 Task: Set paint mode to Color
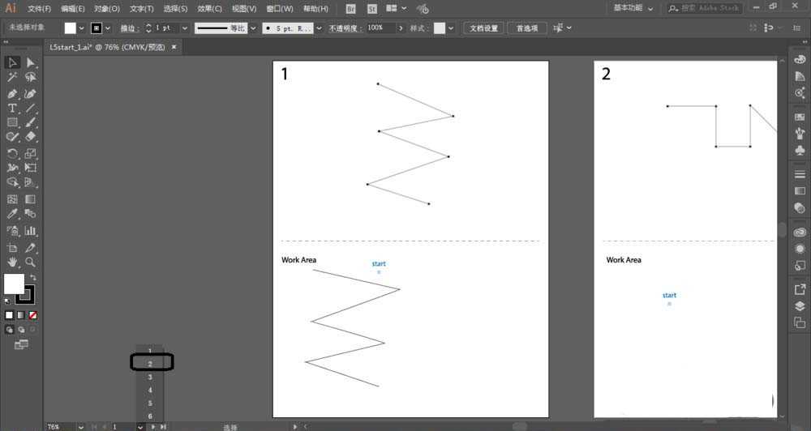[x=9, y=314]
